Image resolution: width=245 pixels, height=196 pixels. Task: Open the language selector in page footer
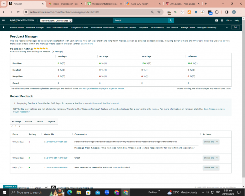(x=40, y=187)
